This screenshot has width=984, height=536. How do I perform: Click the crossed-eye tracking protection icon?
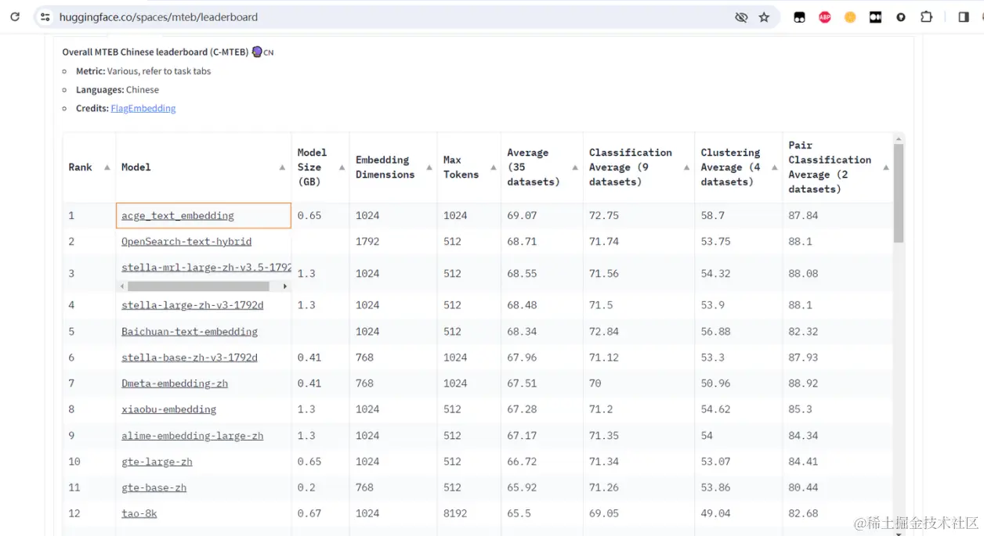(x=740, y=17)
